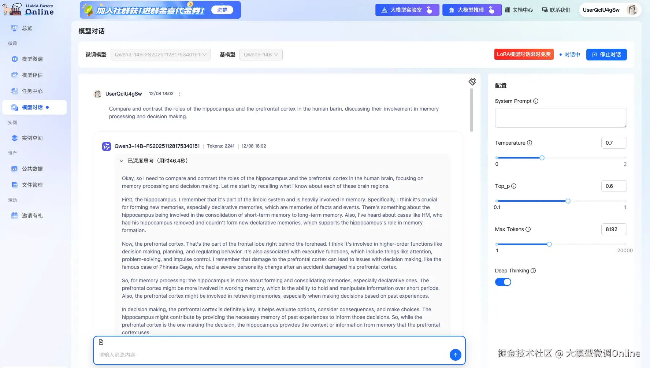Click the 公共数据 sidebar icon
This screenshot has height=368, width=650.
(14, 169)
